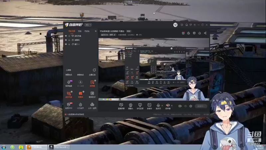Add camera 摄像头 source

[x=130, y=106]
